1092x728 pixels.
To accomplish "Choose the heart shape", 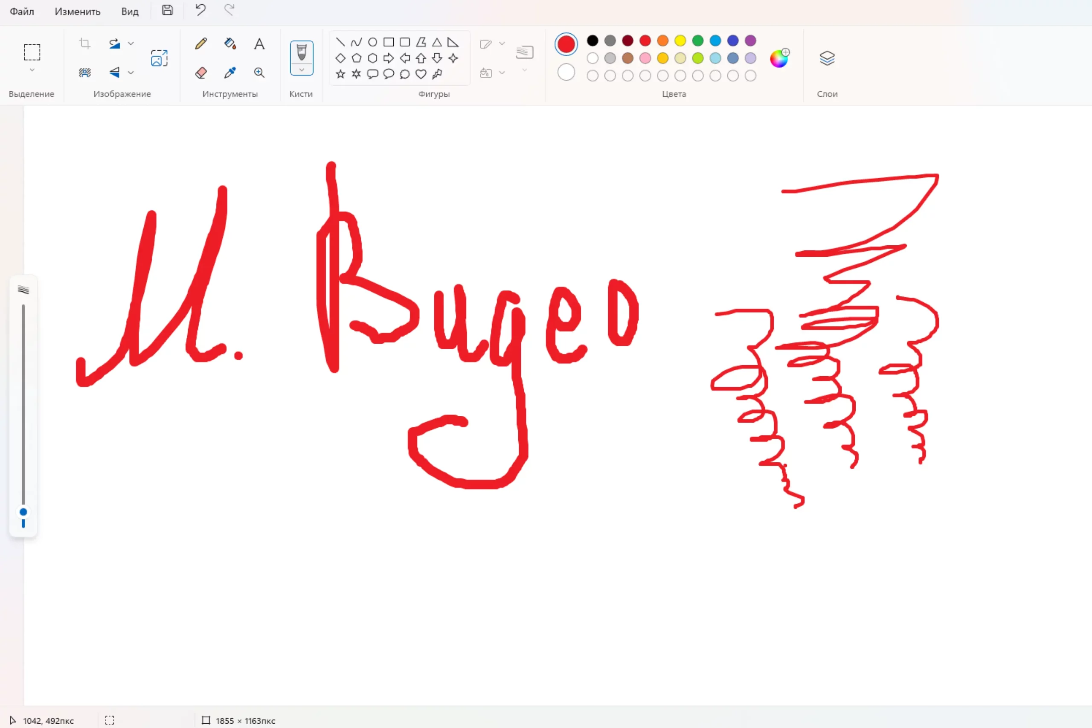I will tap(421, 74).
